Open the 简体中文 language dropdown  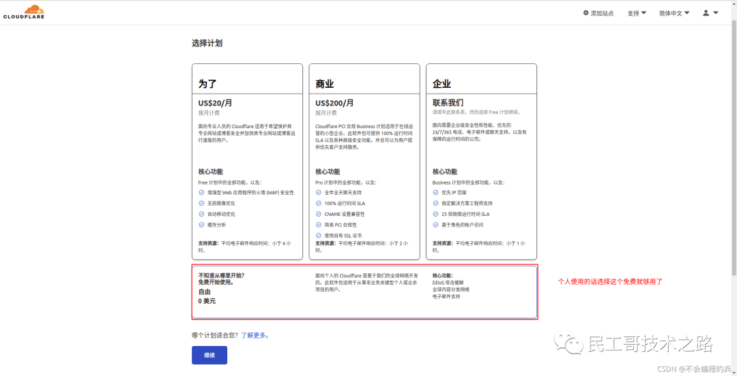point(674,13)
